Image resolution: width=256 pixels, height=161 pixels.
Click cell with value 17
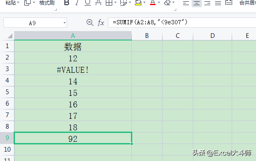coord(73,115)
